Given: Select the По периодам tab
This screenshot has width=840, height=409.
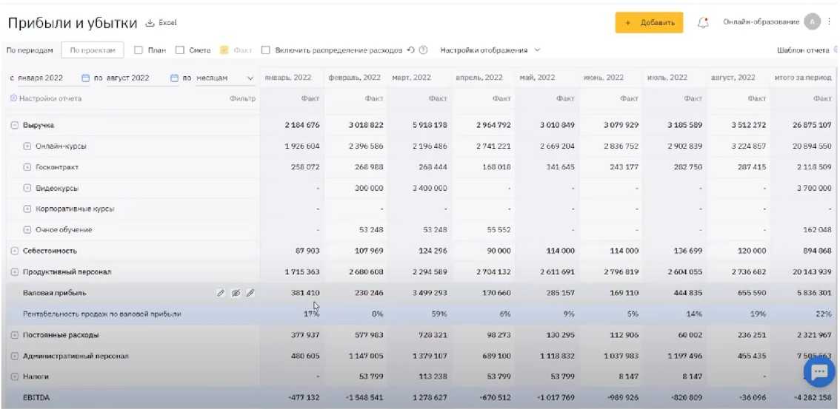Looking at the screenshot, I should (x=30, y=50).
